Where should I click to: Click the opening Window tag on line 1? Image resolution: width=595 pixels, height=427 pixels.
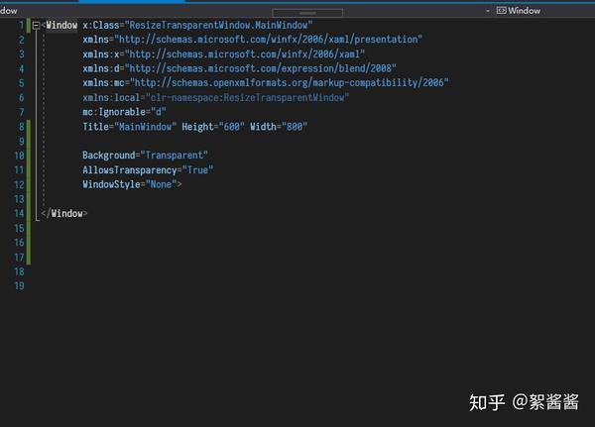pyautogui.click(x=61, y=26)
